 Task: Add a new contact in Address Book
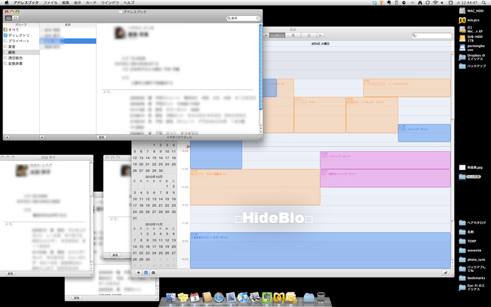pyautogui.click(x=42, y=137)
